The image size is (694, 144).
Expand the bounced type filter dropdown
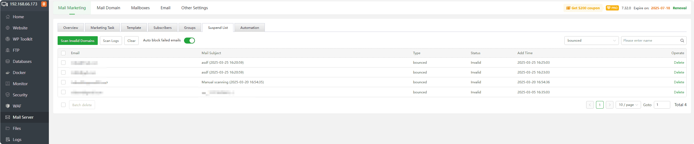pos(591,41)
